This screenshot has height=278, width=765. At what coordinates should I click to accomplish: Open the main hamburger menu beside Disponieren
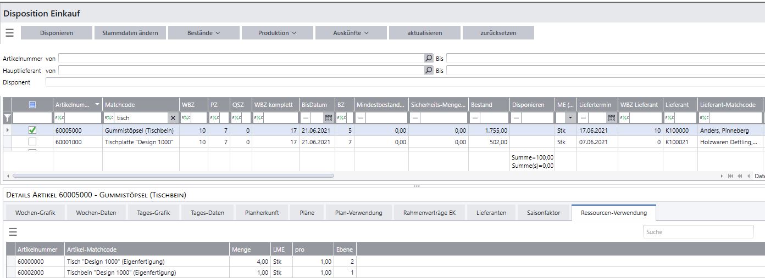click(x=9, y=33)
